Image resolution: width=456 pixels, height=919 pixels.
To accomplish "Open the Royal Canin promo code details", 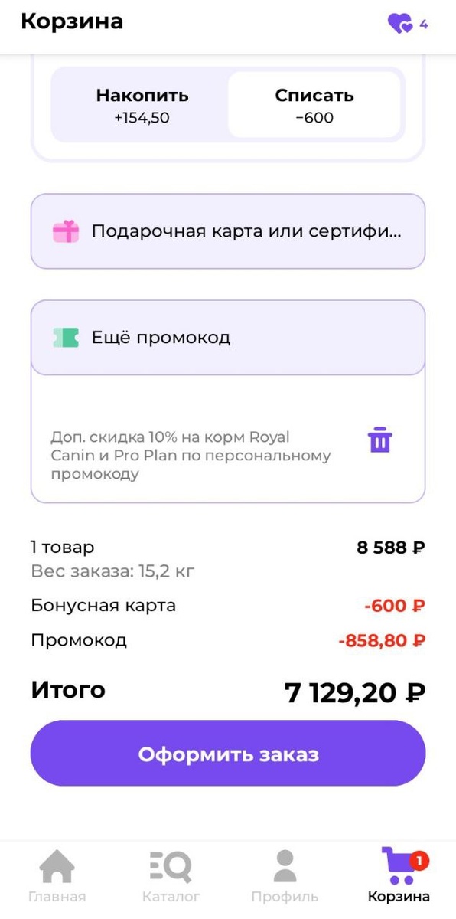I will (191, 452).
